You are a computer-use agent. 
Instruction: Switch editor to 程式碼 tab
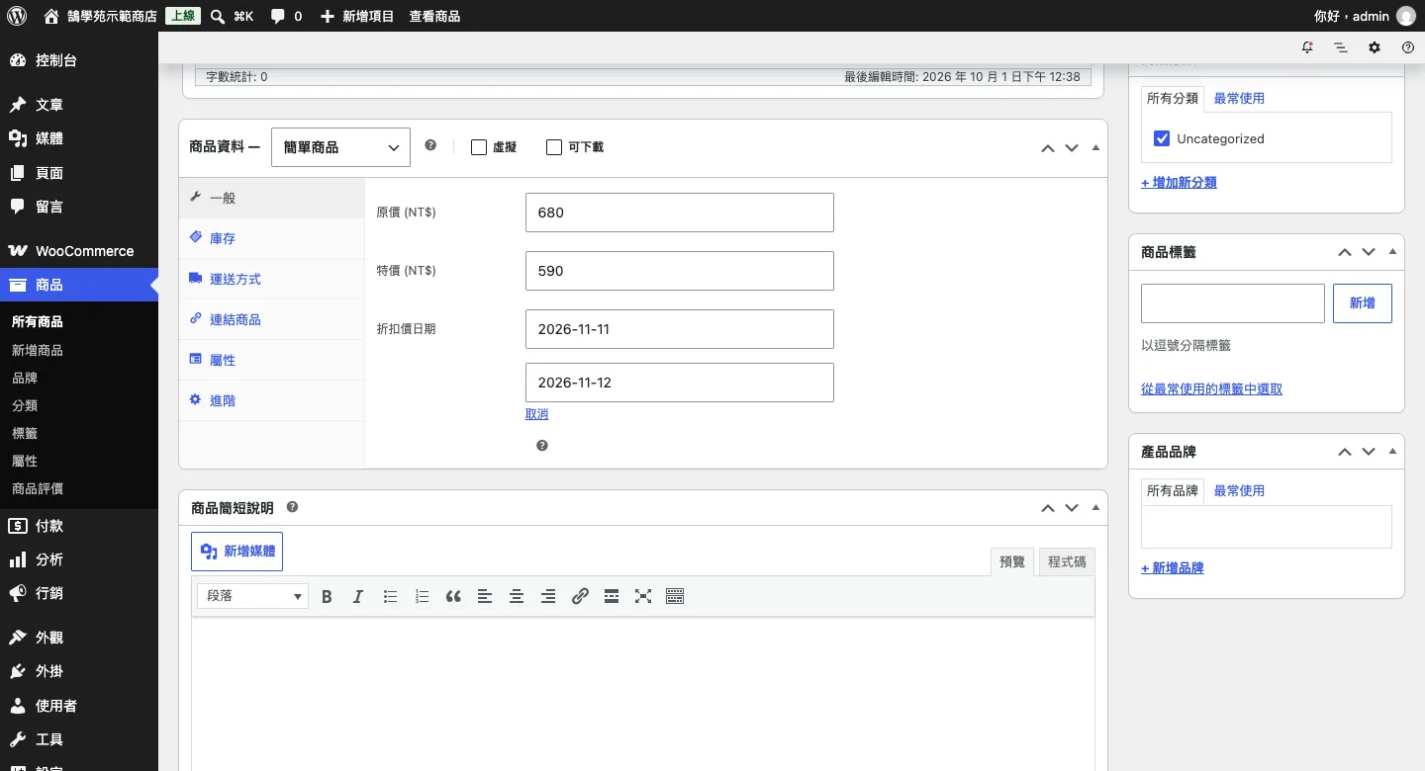[1067, 561]
